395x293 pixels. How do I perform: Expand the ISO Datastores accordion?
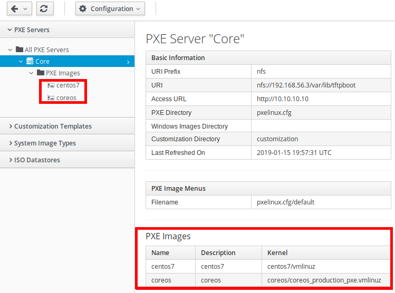(68, 160)
